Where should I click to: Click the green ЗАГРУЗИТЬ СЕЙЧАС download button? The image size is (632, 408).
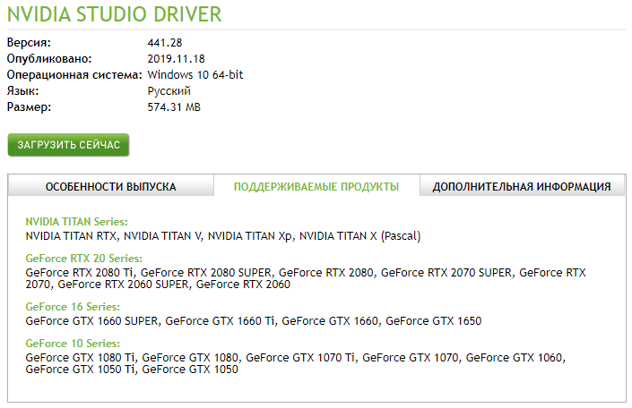(x=68, y=145)
